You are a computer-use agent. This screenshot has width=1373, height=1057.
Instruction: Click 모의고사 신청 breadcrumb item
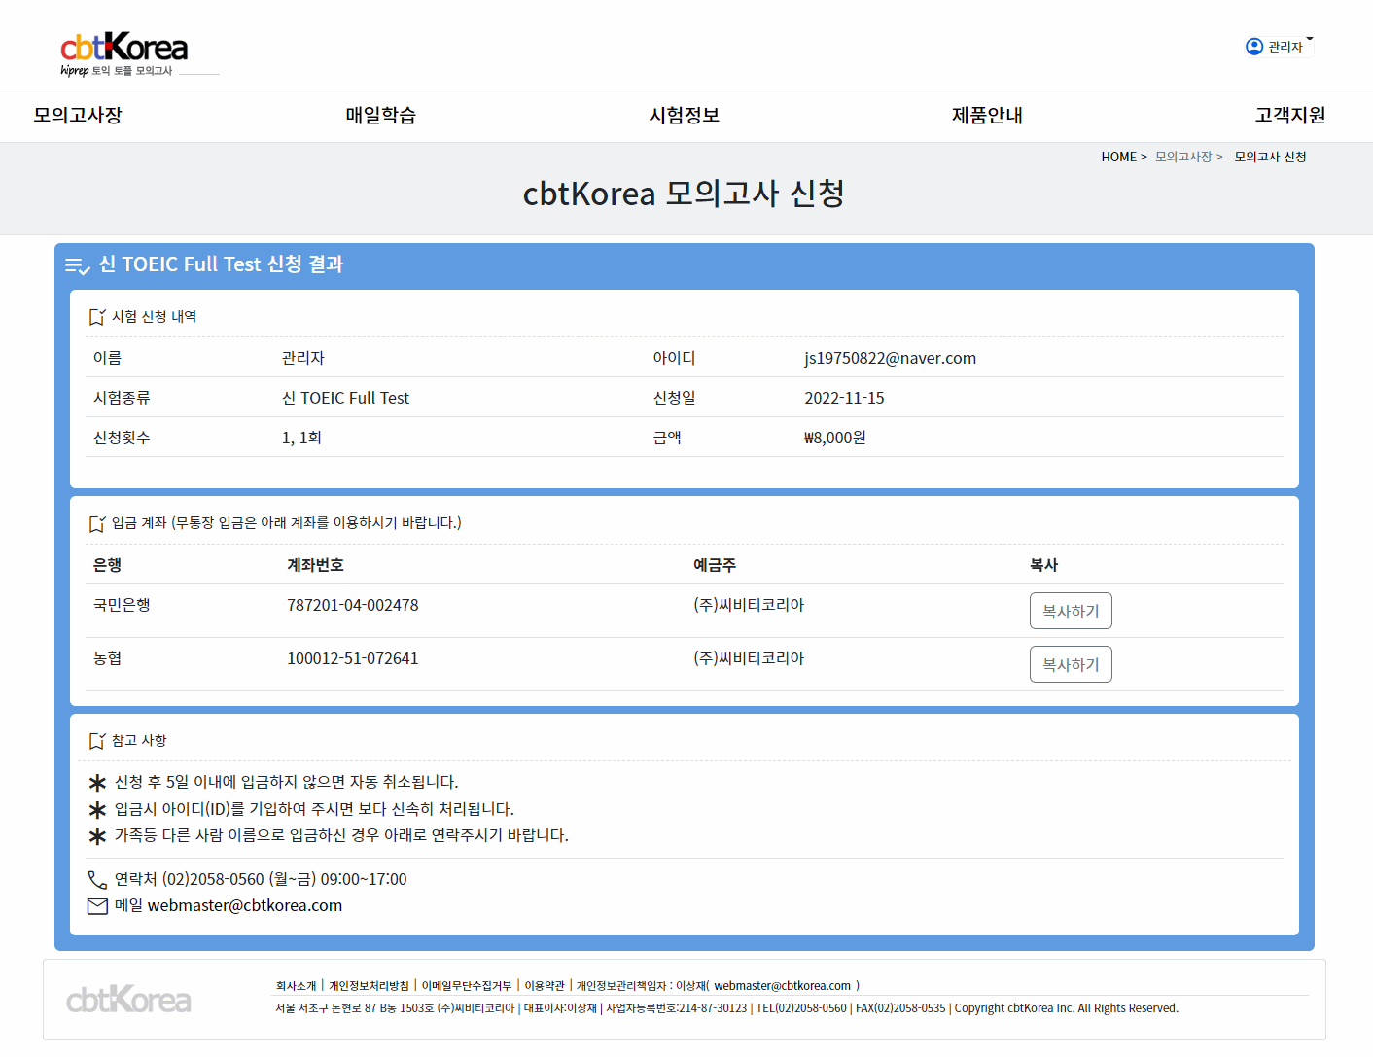(x=1270, y=157)
